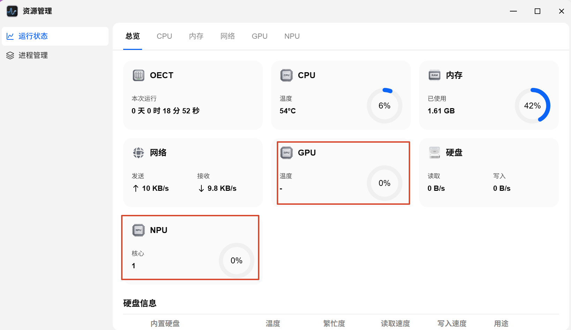This screenshot has width=571, height=330.
Task: Click the 运行状态 chart icon in sidebar
Action: point(10,36)
